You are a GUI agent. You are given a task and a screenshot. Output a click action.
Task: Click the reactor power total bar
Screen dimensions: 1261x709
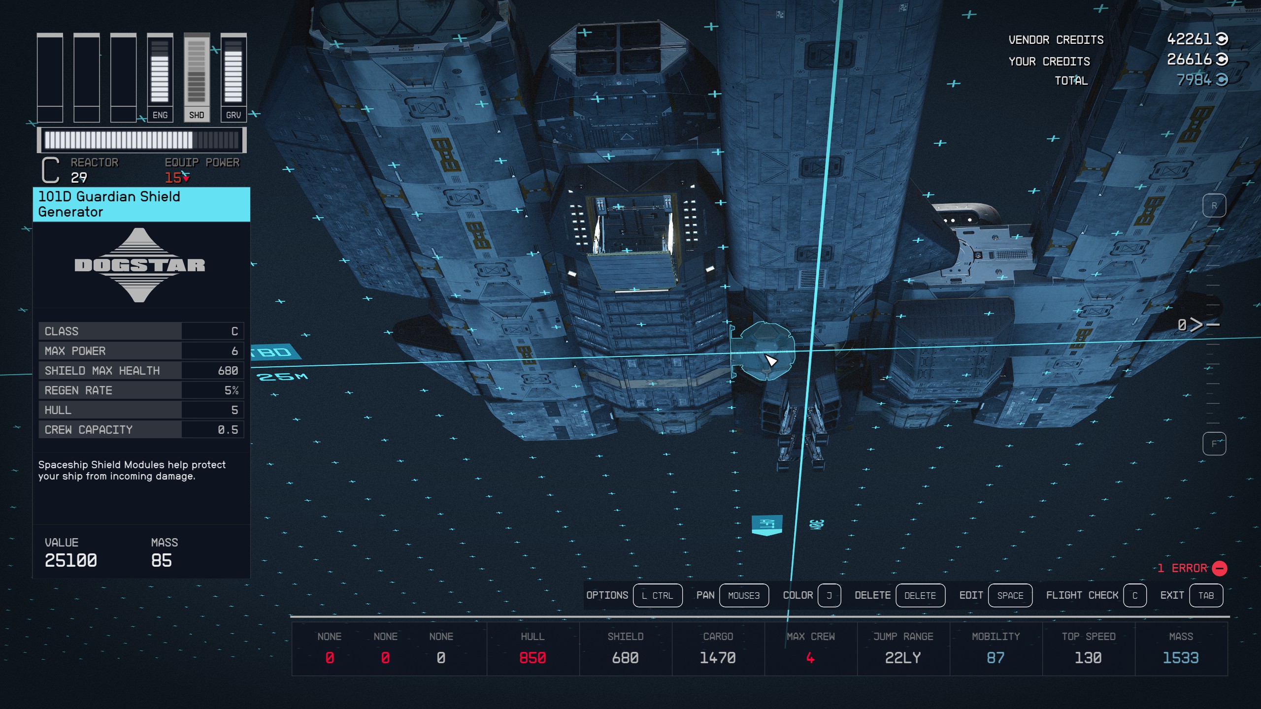coord(141,140)
